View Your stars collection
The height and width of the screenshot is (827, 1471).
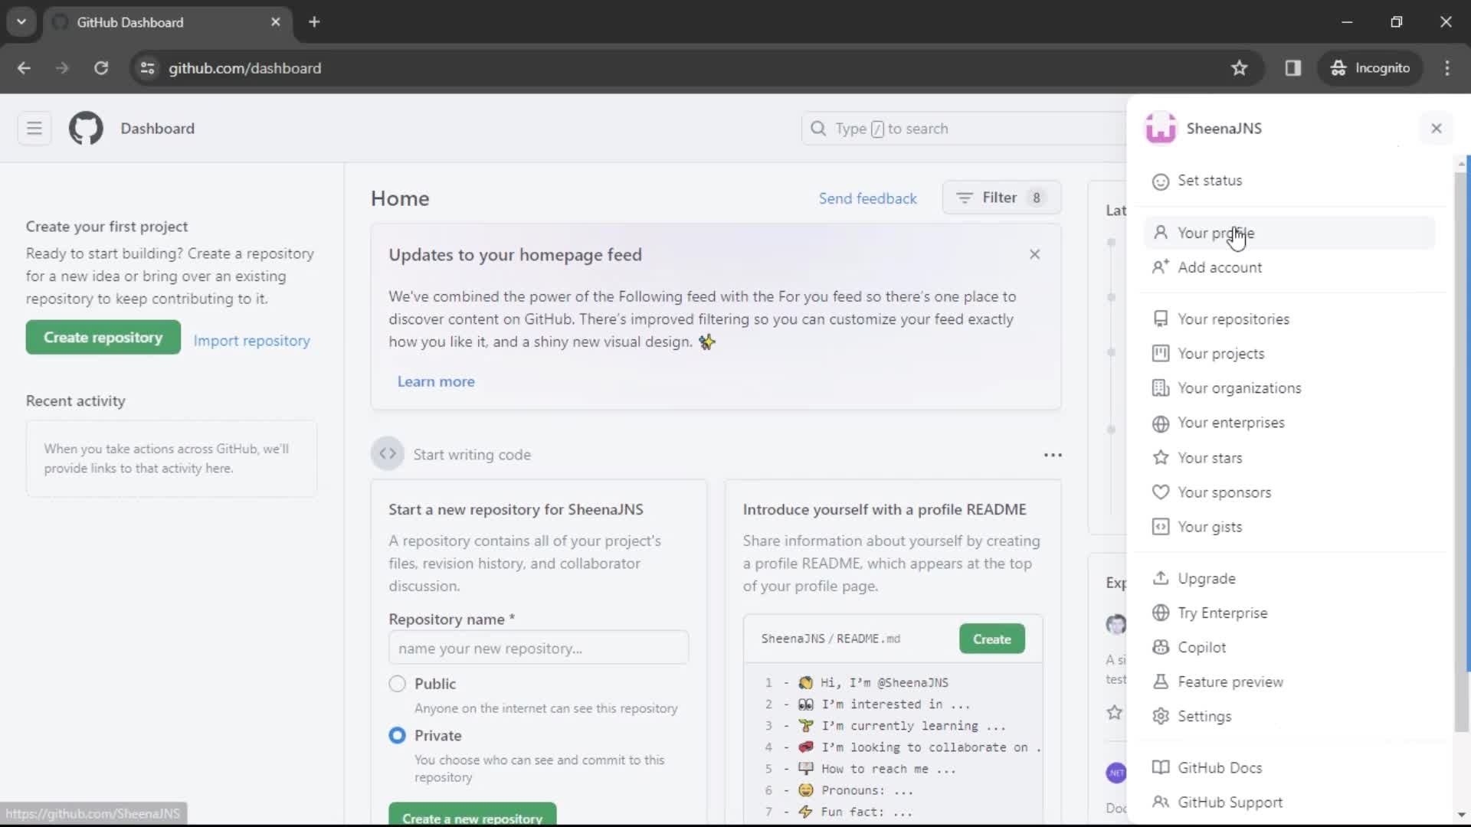coord(1211,457)
